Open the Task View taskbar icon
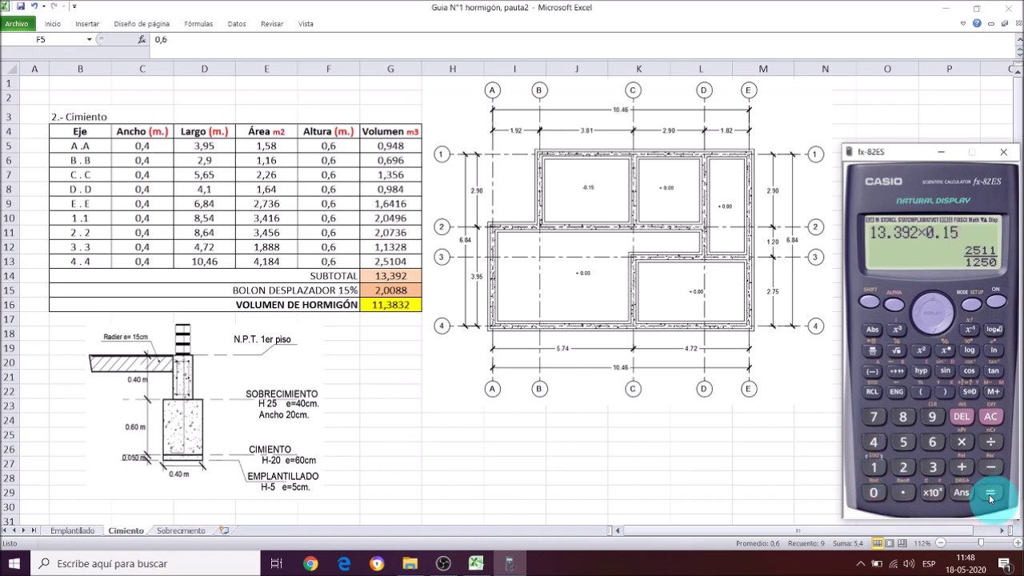1024x576 pixels. (x=276, y=563)
